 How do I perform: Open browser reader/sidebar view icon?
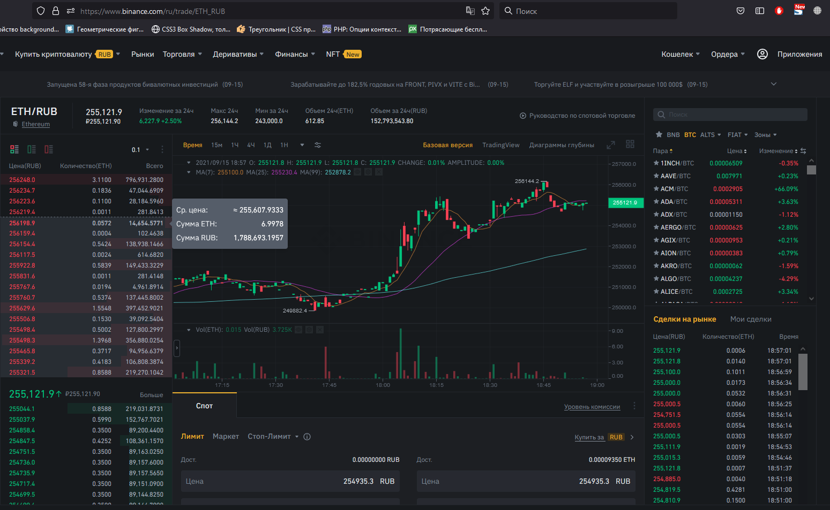(760, 11)
